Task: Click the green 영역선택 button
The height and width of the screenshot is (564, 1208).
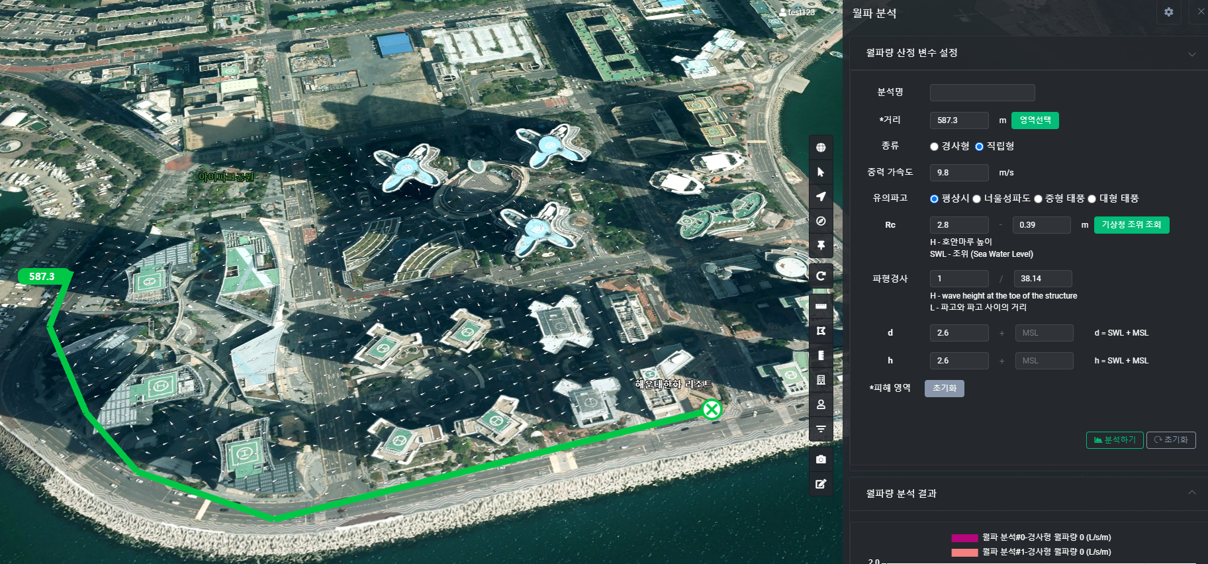Action: tap(1035, 120)
